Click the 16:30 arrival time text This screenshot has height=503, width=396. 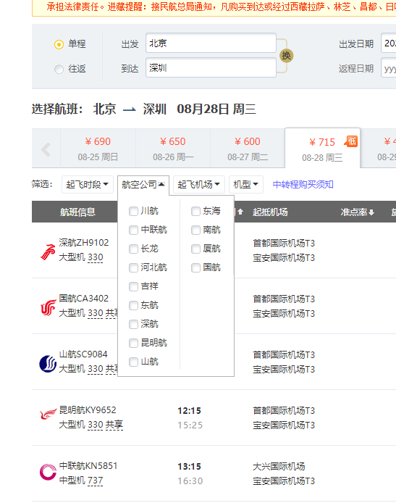tap(190, 481)
